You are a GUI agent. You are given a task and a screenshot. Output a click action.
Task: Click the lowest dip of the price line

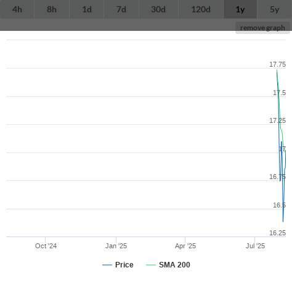point(283,222)
